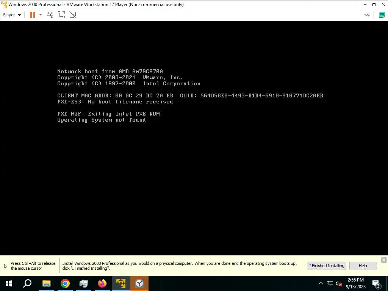Click the 'PXE-E53: No boot filename received' line
The image size is (388, 291).
pos(115,102)
